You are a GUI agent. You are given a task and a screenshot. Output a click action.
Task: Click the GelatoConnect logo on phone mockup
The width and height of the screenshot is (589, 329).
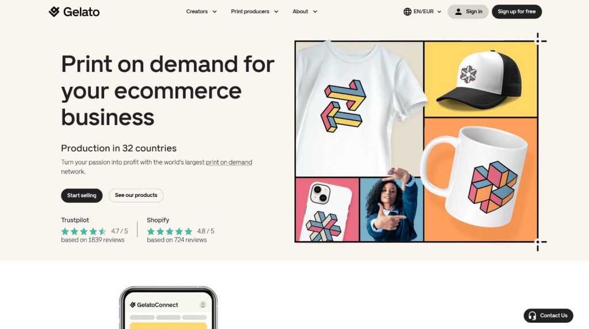154,305
